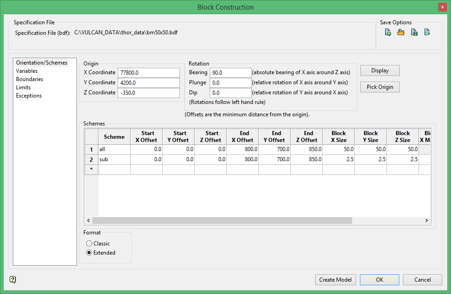451x294 pixels.
Task: Close the Block Construction dialog
Action: point(441,7)
